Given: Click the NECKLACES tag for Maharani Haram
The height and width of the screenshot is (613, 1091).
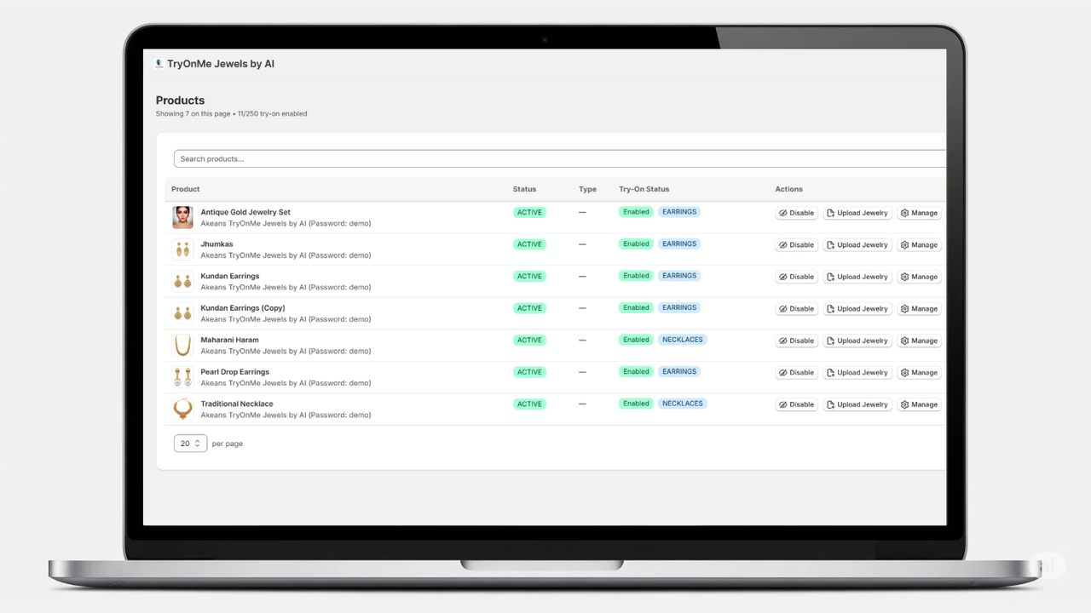Looking at the screenshot, I should click(x=683, y=340).
